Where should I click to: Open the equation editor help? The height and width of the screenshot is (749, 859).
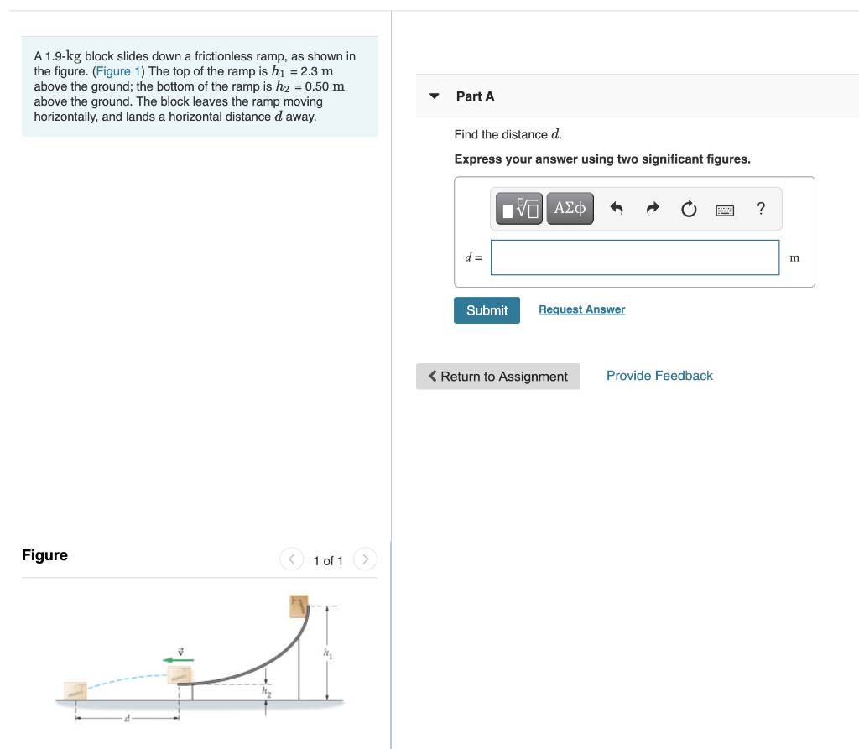(760, 209)
